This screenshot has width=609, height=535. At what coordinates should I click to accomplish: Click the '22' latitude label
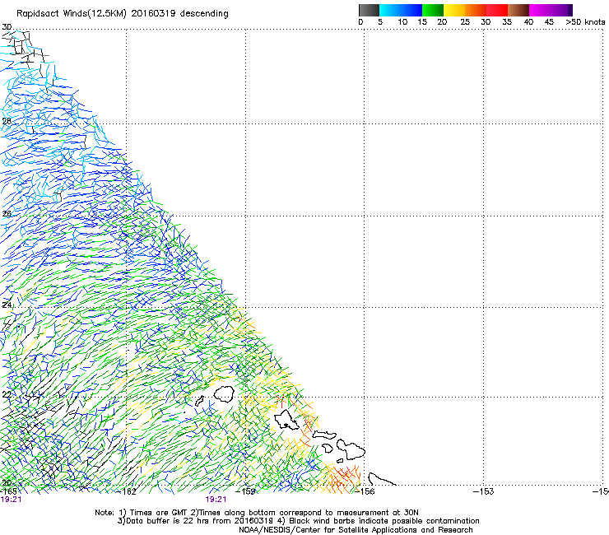tap(7, 395)
